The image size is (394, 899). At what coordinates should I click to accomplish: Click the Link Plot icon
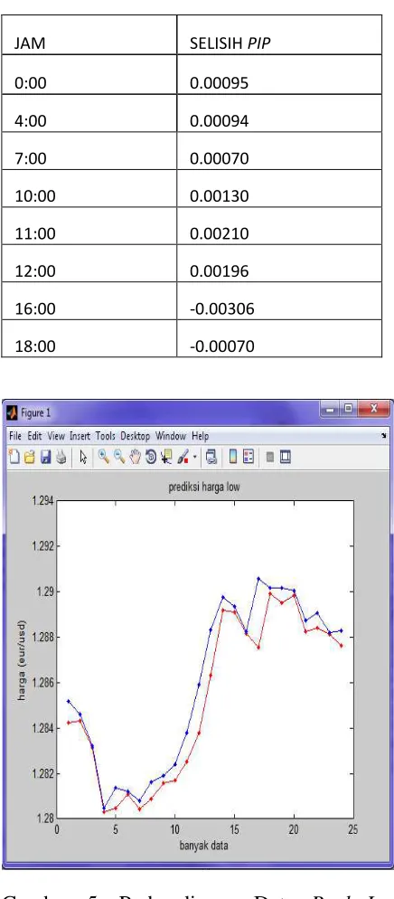coord(211,457)
